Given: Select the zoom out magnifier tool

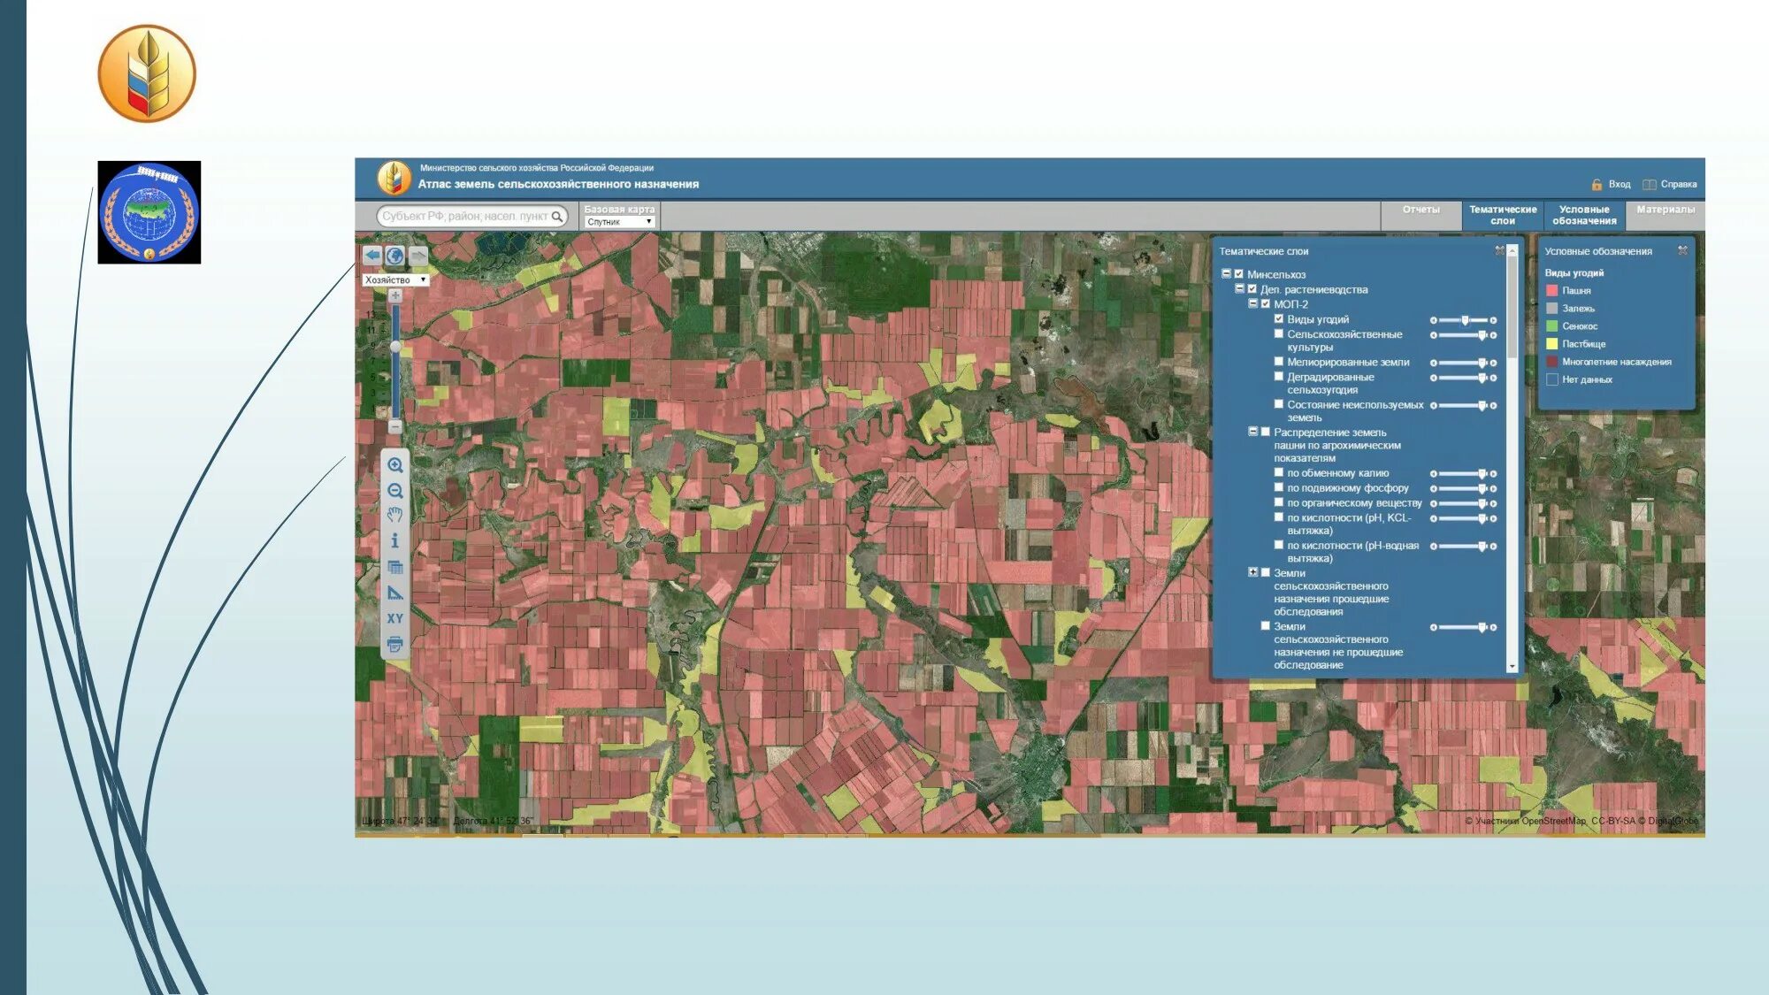Looking at the screenshot, I should point(395,491).
